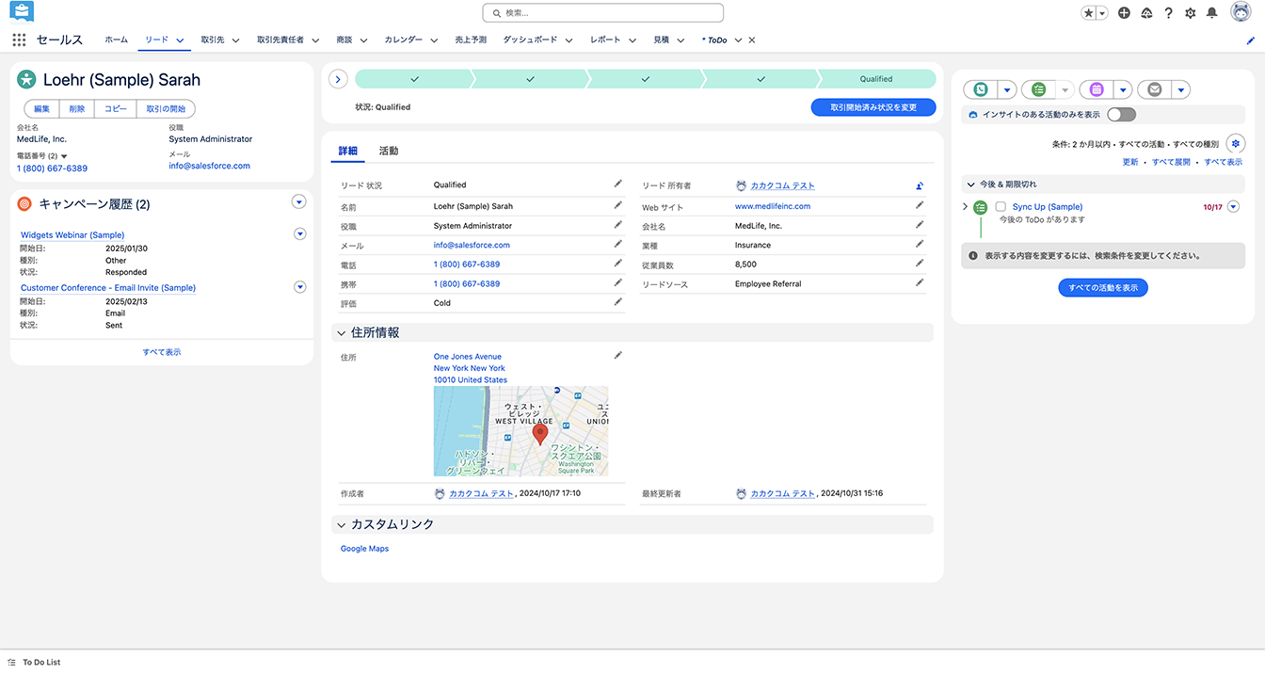
Task: Check the Sync Up (Sample) task checkbox
Action: (1001, 206)
